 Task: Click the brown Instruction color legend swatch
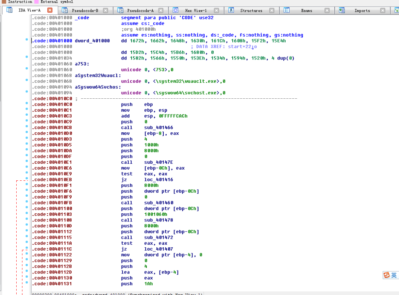4,2
